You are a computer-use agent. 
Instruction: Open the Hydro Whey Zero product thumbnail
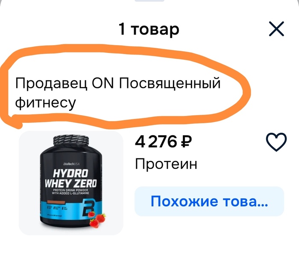71,183
